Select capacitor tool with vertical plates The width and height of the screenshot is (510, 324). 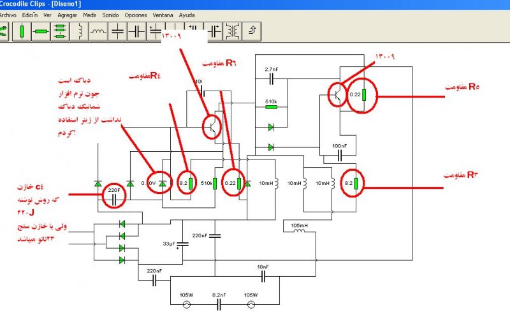click(x=136, y=31)
